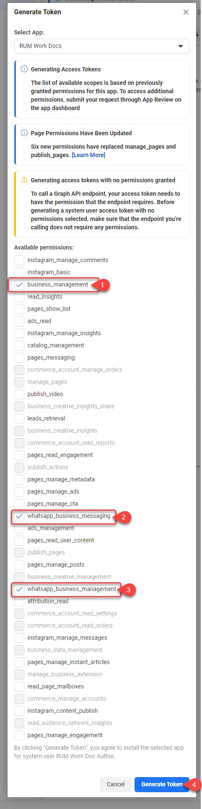The image size is (202, 809).
Task: Uncheck the business_management permission
Action: (x=19, y=284)
